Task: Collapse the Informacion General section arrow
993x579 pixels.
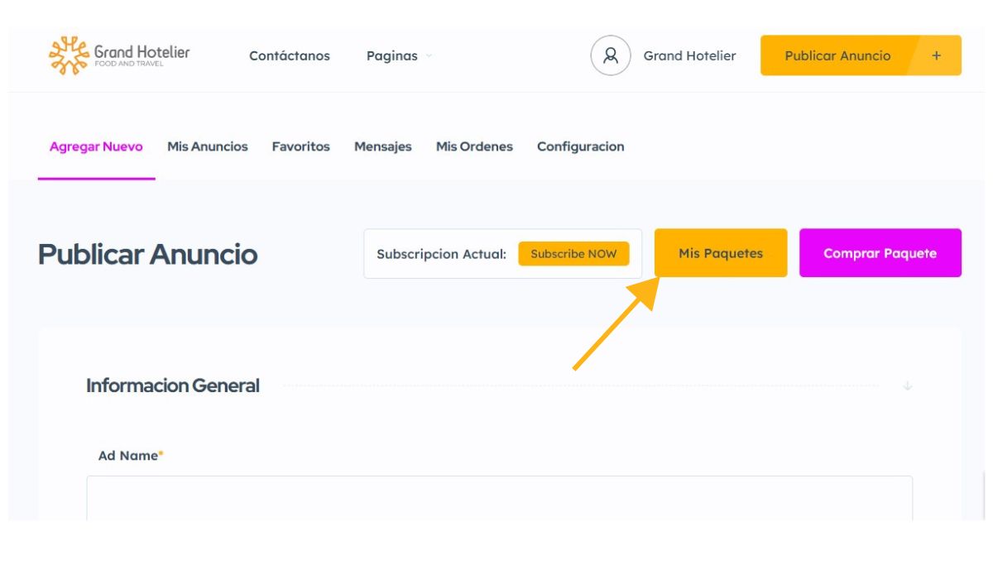Action: 908,385
